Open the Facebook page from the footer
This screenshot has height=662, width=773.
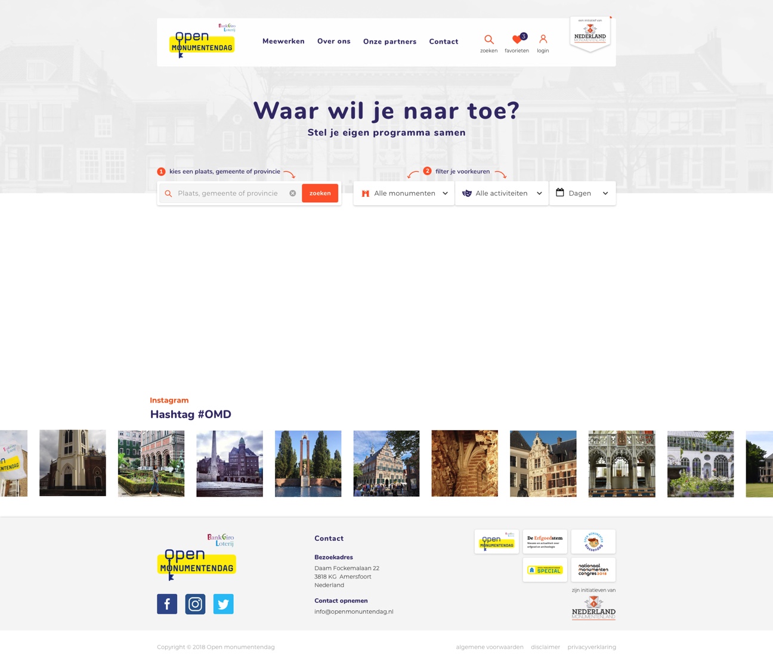167,604
